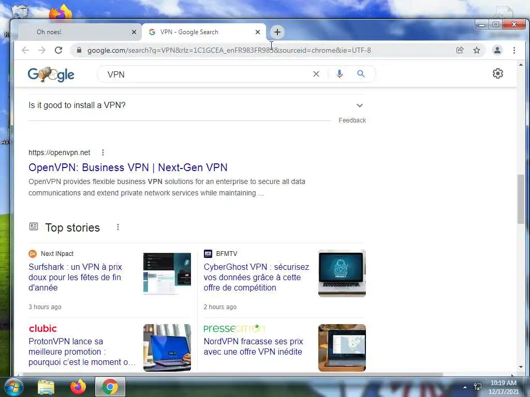The image size is (530, 397).
Task: Open Google quick settings gear
Action: [x=497, y=73]
